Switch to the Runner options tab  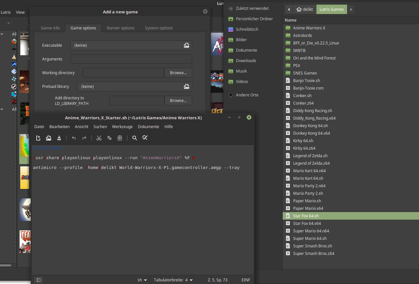[x=121, y=28]
